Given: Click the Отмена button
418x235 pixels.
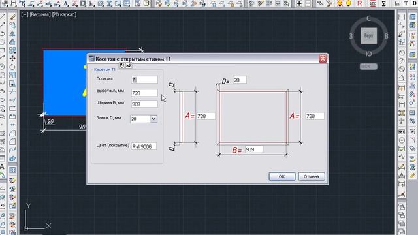Looking at the screenshot, I should pyautogui.click(x=312, y=176).
